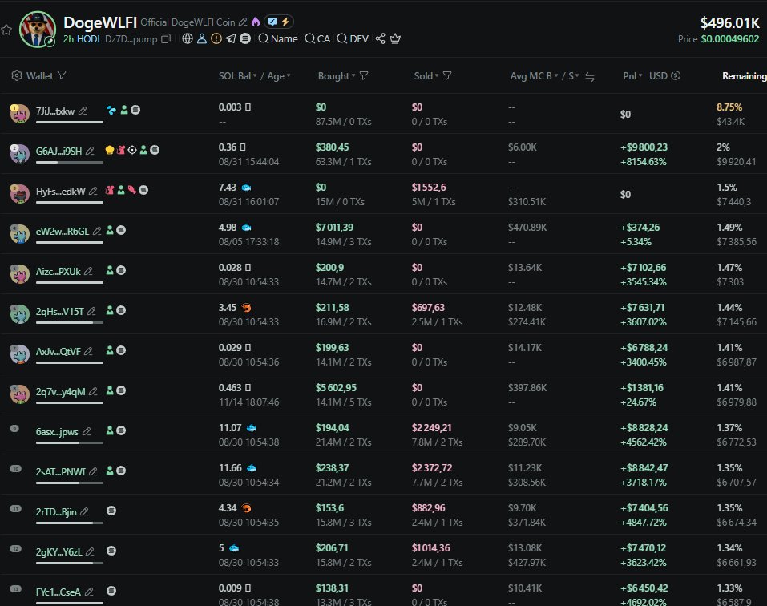Viewport: 767px width, 606px height.
Task: Click the target icon on G6AJ...i9SH row
Action: click(x=132, y=150)
